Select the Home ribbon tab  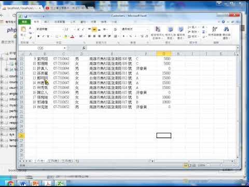36,22
